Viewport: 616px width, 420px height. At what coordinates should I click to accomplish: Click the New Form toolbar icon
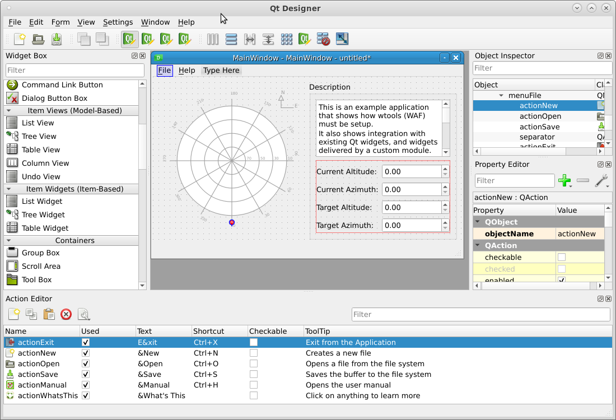[x=20, y=39]
